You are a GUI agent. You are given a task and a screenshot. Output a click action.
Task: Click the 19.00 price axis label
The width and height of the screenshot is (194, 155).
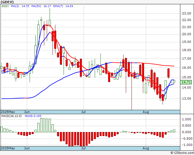[187, 42]
